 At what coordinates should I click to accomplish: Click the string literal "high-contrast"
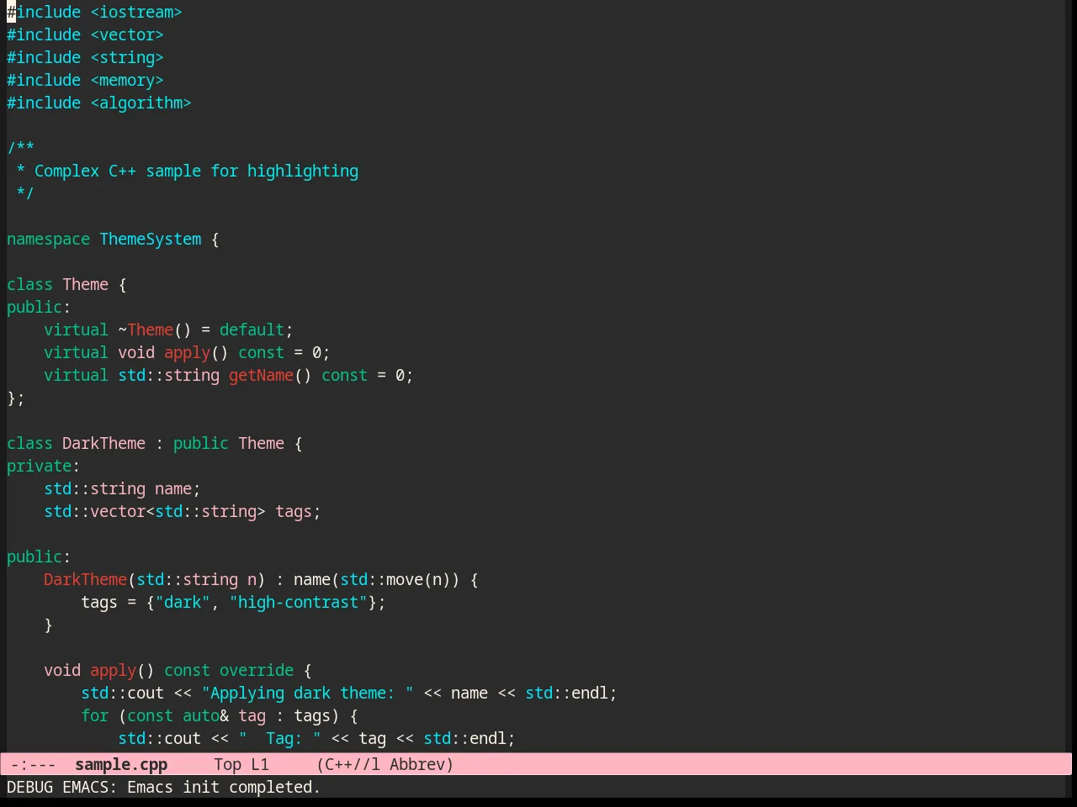click(298, 602)
